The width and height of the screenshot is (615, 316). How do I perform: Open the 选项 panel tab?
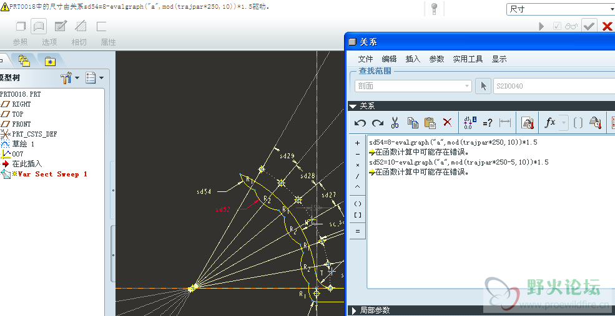pyautogui.click(x=49, y=42)
